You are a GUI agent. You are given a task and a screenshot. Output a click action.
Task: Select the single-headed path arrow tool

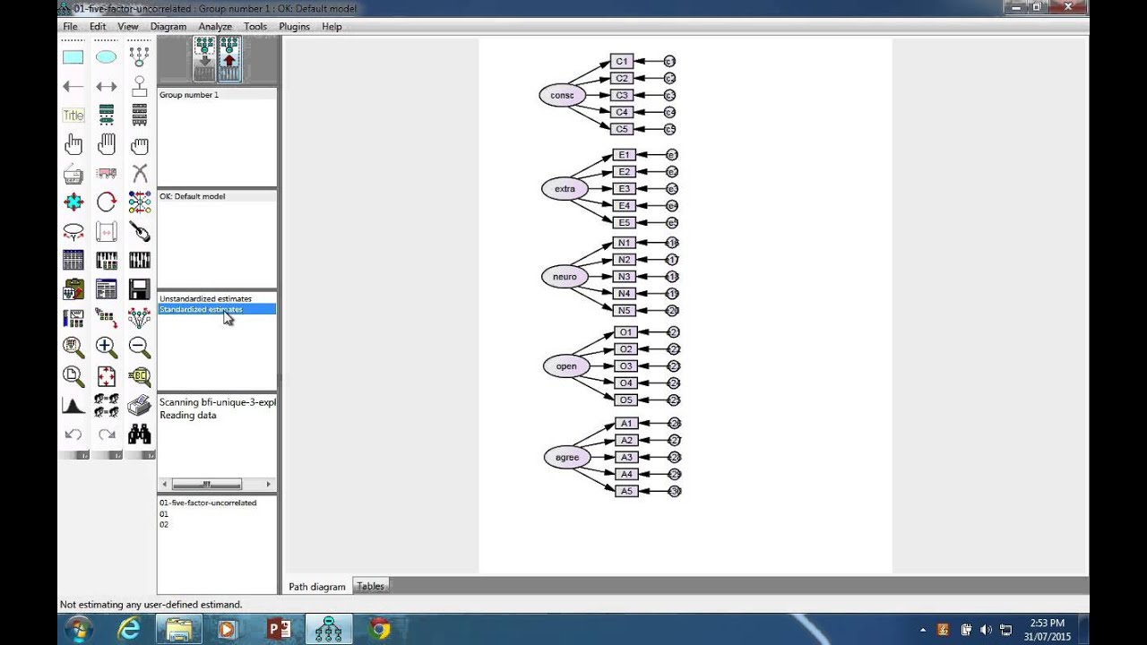73,87
